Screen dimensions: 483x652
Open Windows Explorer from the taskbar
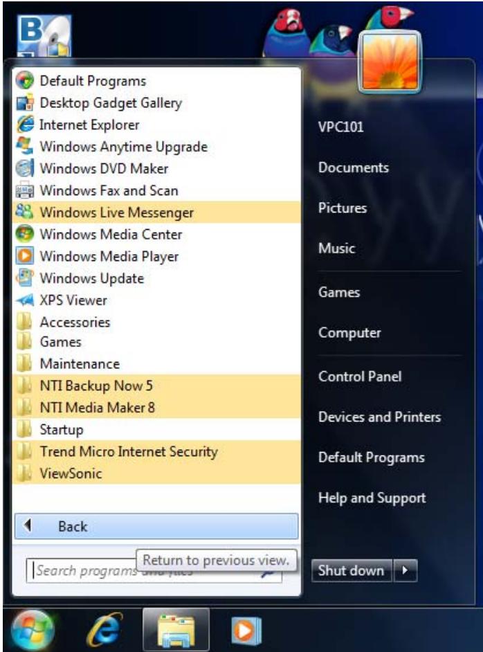[x=176, y=631]
